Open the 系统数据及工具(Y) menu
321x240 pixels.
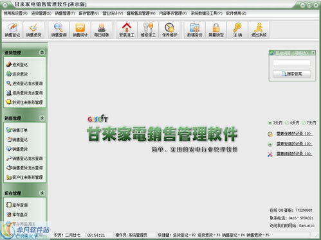[206, 13]
